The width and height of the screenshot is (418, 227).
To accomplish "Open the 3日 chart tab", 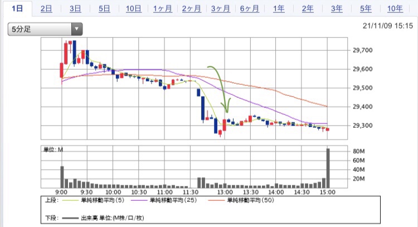I will point(75,8).
